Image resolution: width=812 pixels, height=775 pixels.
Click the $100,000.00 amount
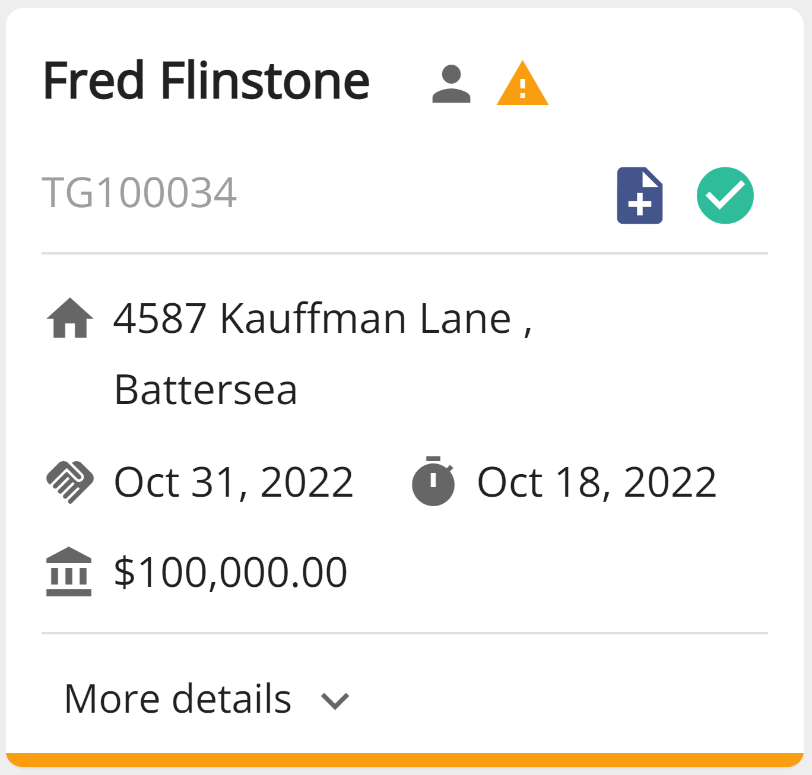[x=230, y=573]
